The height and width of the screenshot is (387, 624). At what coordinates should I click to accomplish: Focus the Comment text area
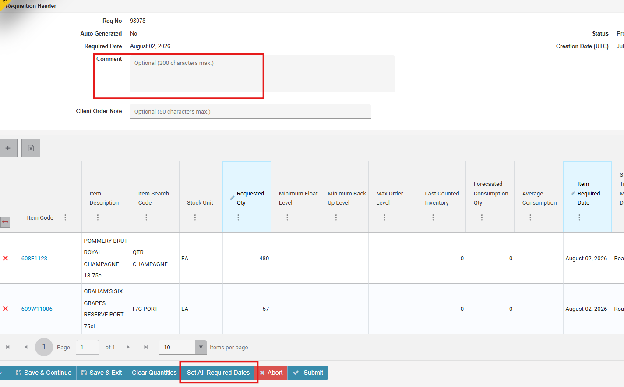coord(262,74)
